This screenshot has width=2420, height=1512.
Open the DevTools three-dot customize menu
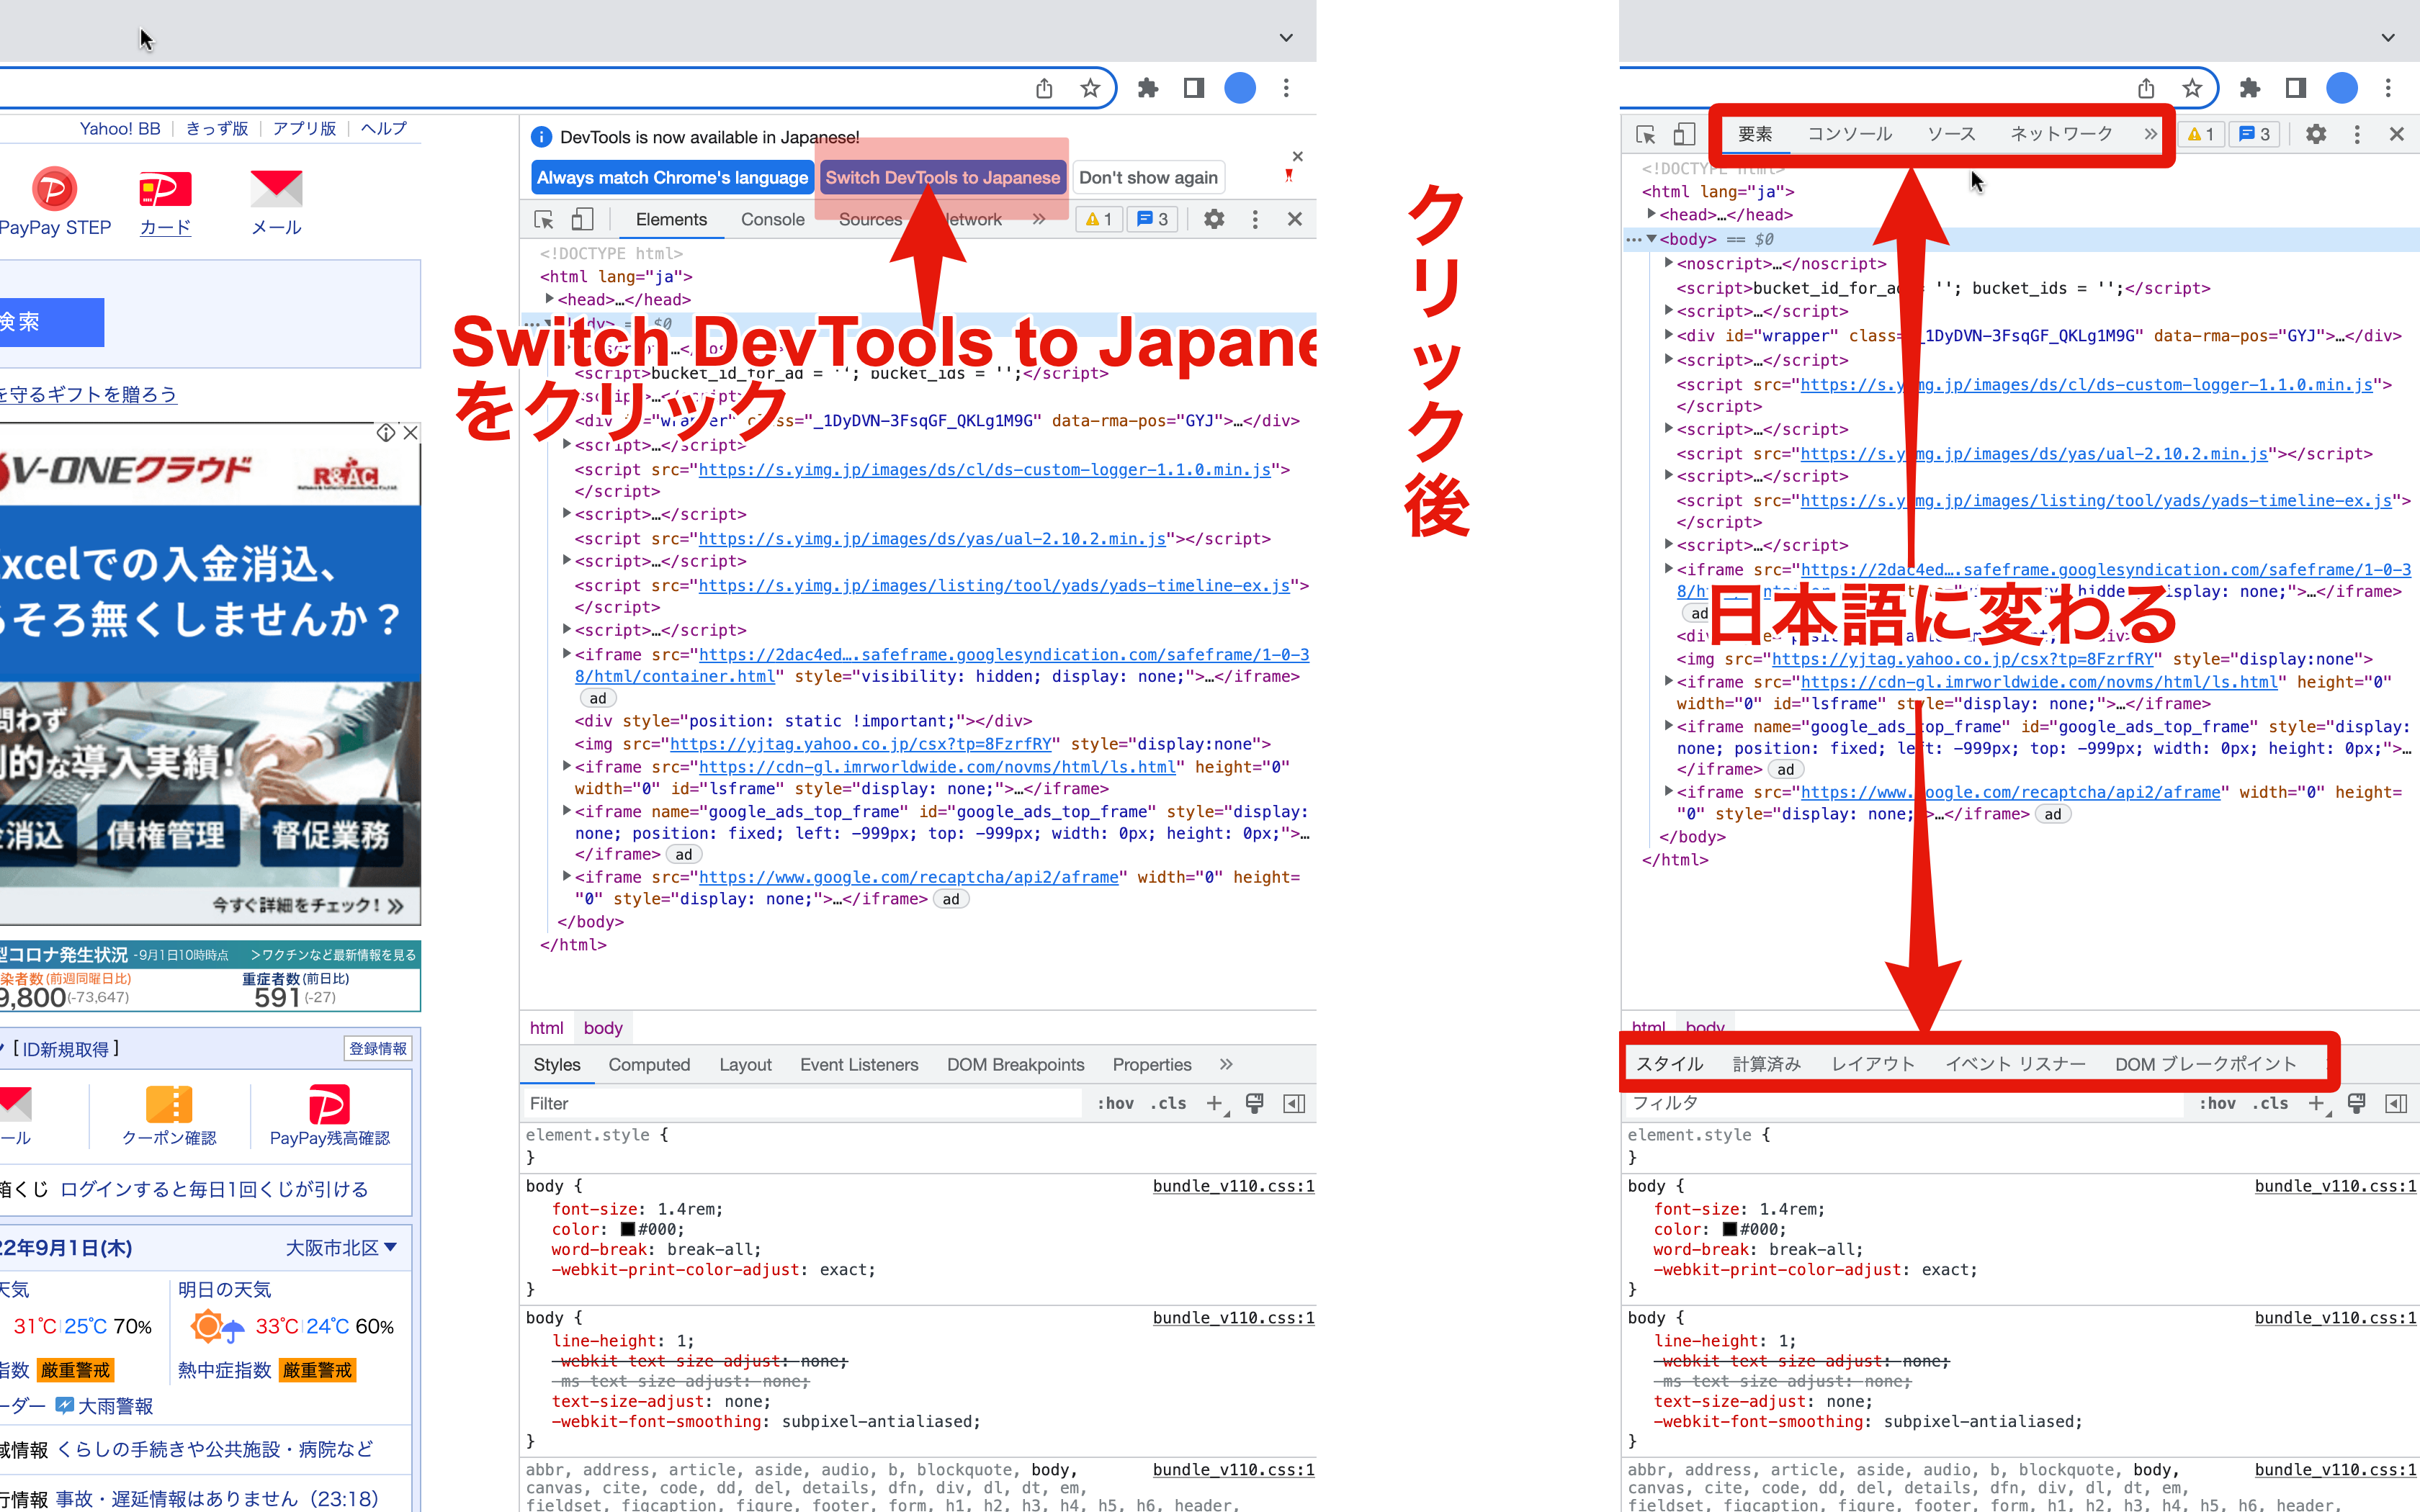coord(1255,219)
